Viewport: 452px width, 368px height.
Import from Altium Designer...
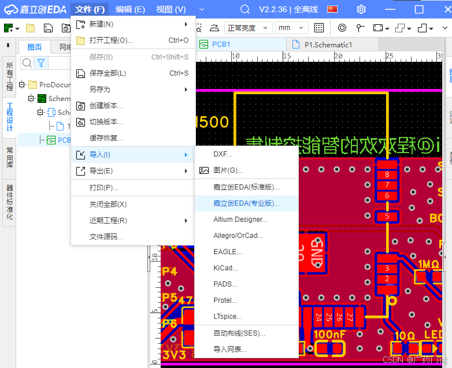246,220
